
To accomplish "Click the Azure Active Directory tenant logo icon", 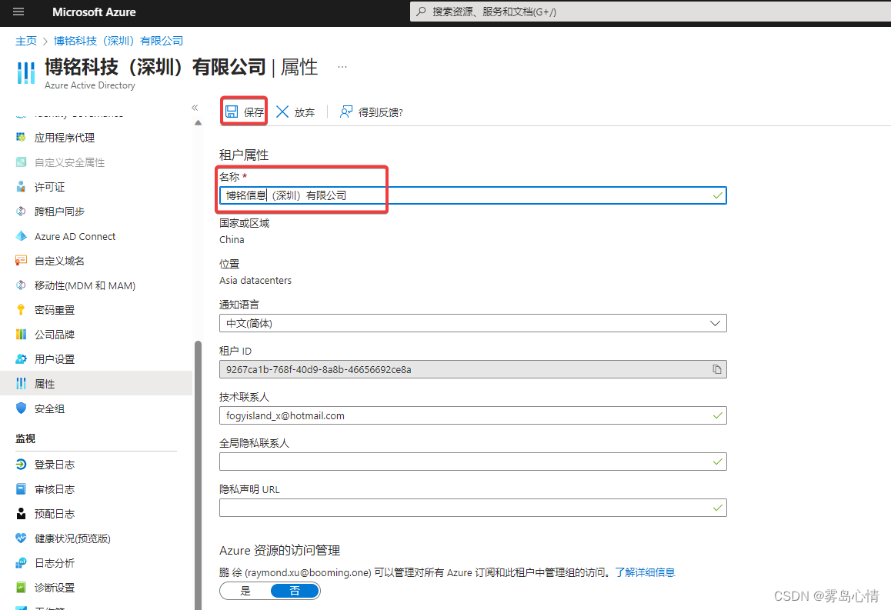I will pos(26,73).
